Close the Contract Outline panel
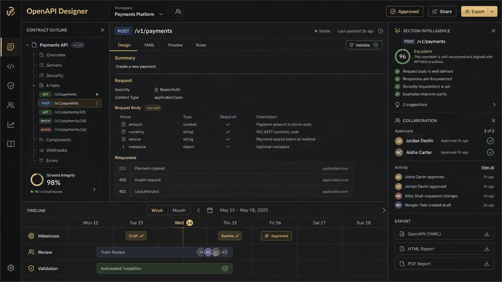The height and width of the screenshot is (282, 502). [x=102, y=30]
